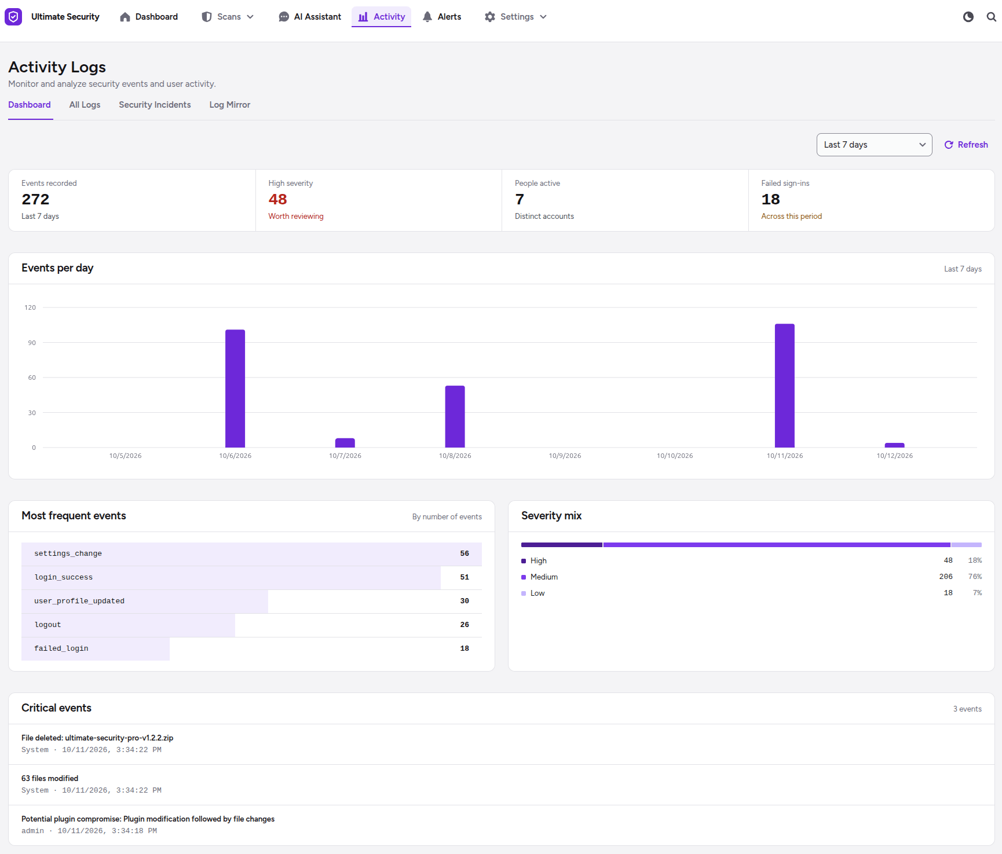Viewport: 1002px width, 854px height.
Task: Click the Dashboard home icon
Action: (125, 17)
